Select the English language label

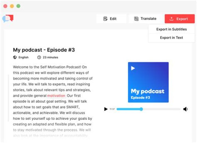[x=24, y=57]
